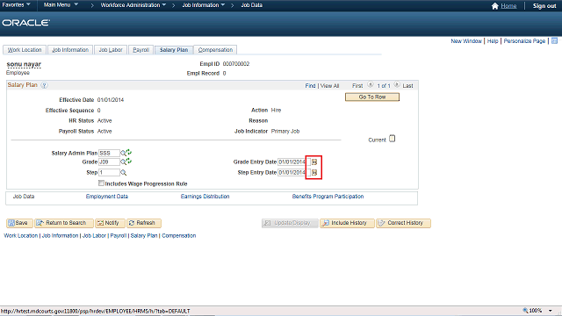Open Employment Data link
This screenshot has height=316, width=562.
tap(107, 197)
